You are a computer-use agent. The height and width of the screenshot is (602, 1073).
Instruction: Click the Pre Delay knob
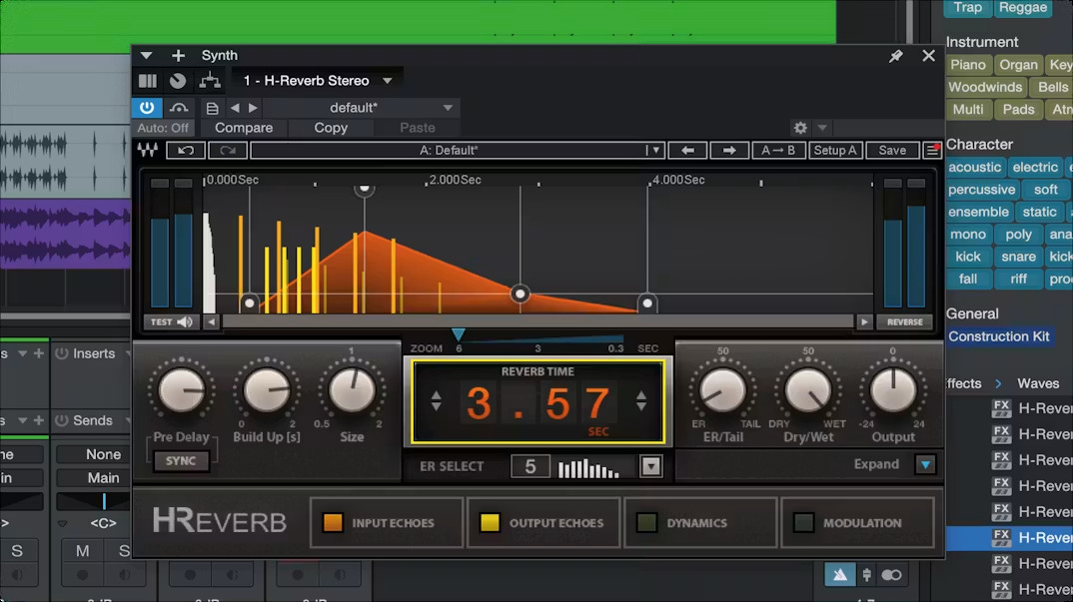tap(182, 391)
